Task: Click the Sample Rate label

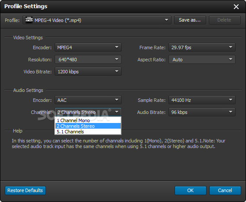Action: 152,100
